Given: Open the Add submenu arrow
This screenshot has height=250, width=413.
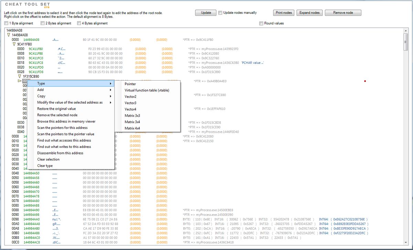Looking at the screenshot, I should (110, 90).
